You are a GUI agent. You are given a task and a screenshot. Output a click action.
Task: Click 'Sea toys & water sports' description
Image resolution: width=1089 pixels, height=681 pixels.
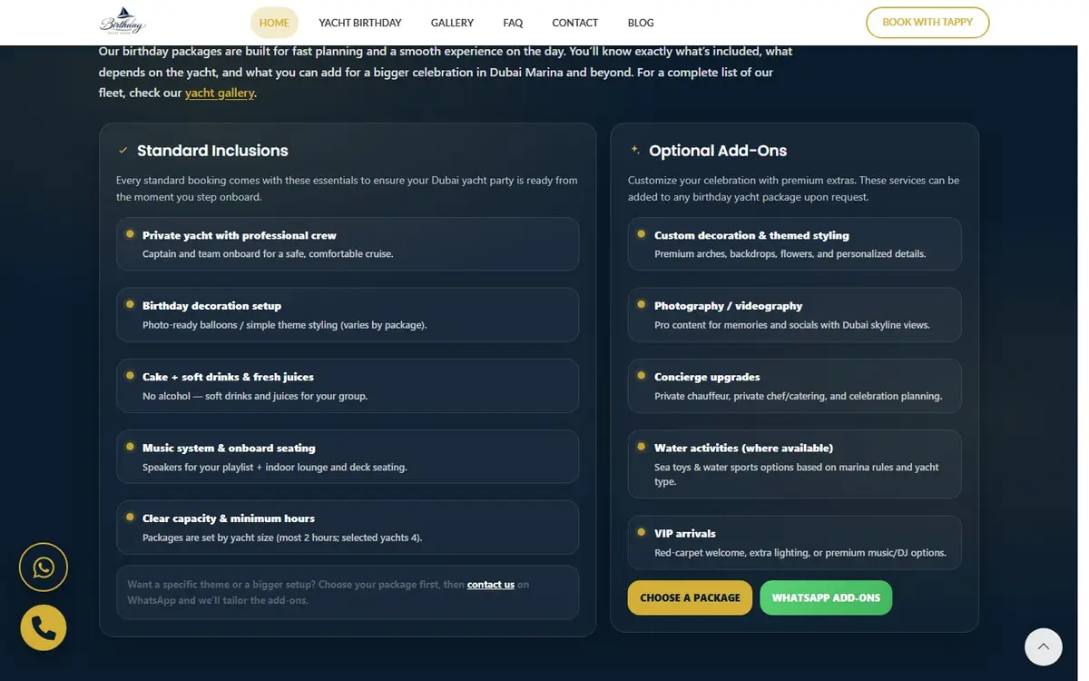pyautogui.click(x=797, y=474)
